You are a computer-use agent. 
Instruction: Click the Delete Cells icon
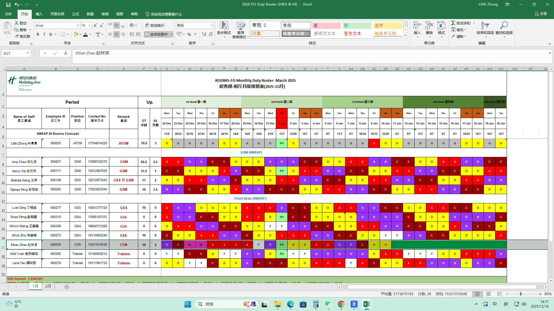click(429, 26)
